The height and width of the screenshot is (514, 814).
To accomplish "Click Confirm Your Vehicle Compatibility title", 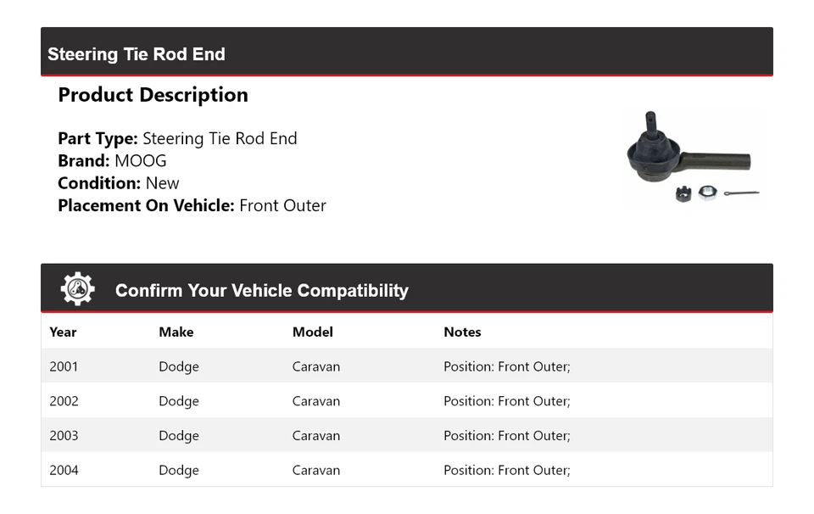I will point(261,291).
